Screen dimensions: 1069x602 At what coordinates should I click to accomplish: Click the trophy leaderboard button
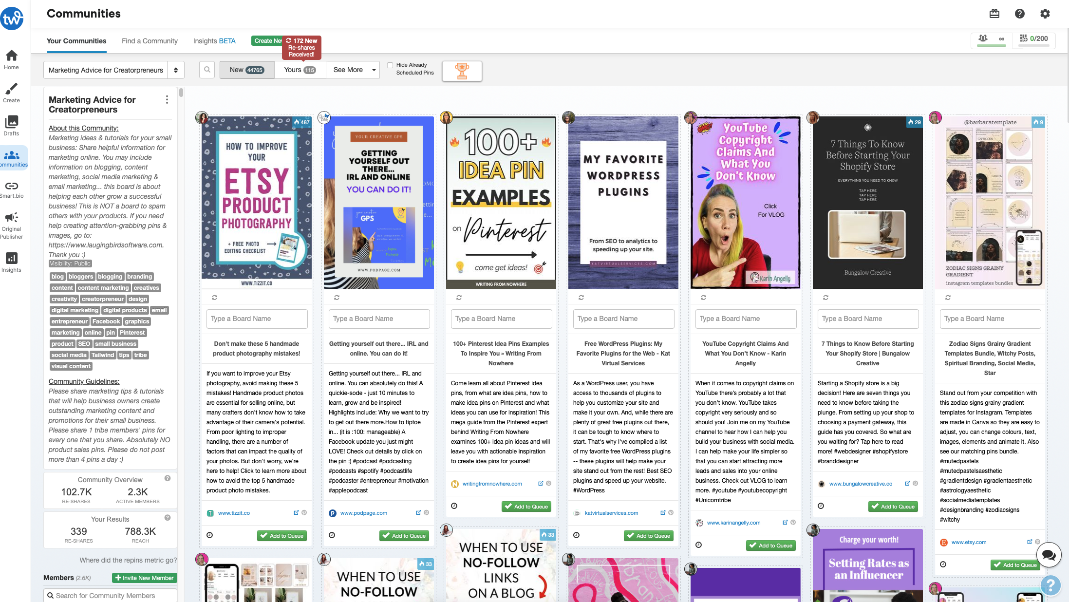(x=462, y=71)
